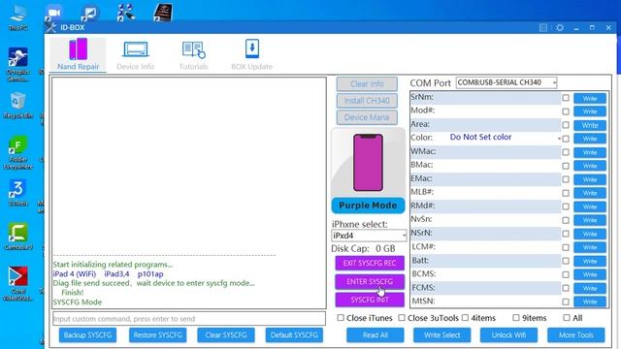
Task: Tick the BMac checkbox
Action: point(566,166)
